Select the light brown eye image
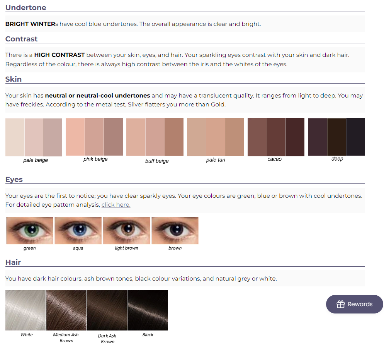Image resolution: width=384 pixels, height=346 pixels. 127,230
